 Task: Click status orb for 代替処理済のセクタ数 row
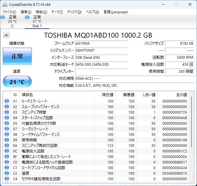pos(7,123)
